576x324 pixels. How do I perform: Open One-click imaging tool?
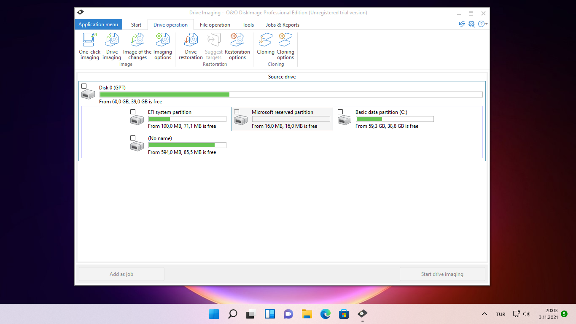coord(89,46)
